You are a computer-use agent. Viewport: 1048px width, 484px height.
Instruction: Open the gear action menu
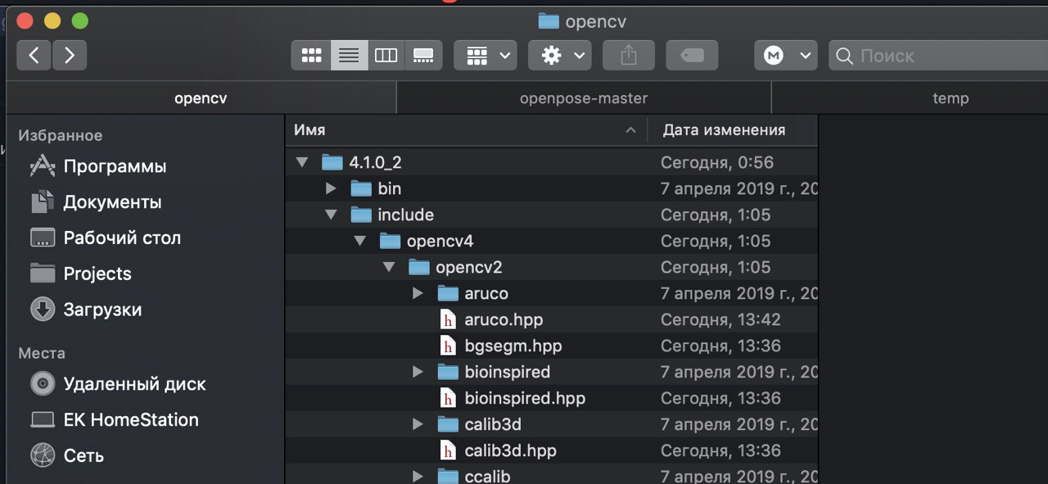coord(560,56)
